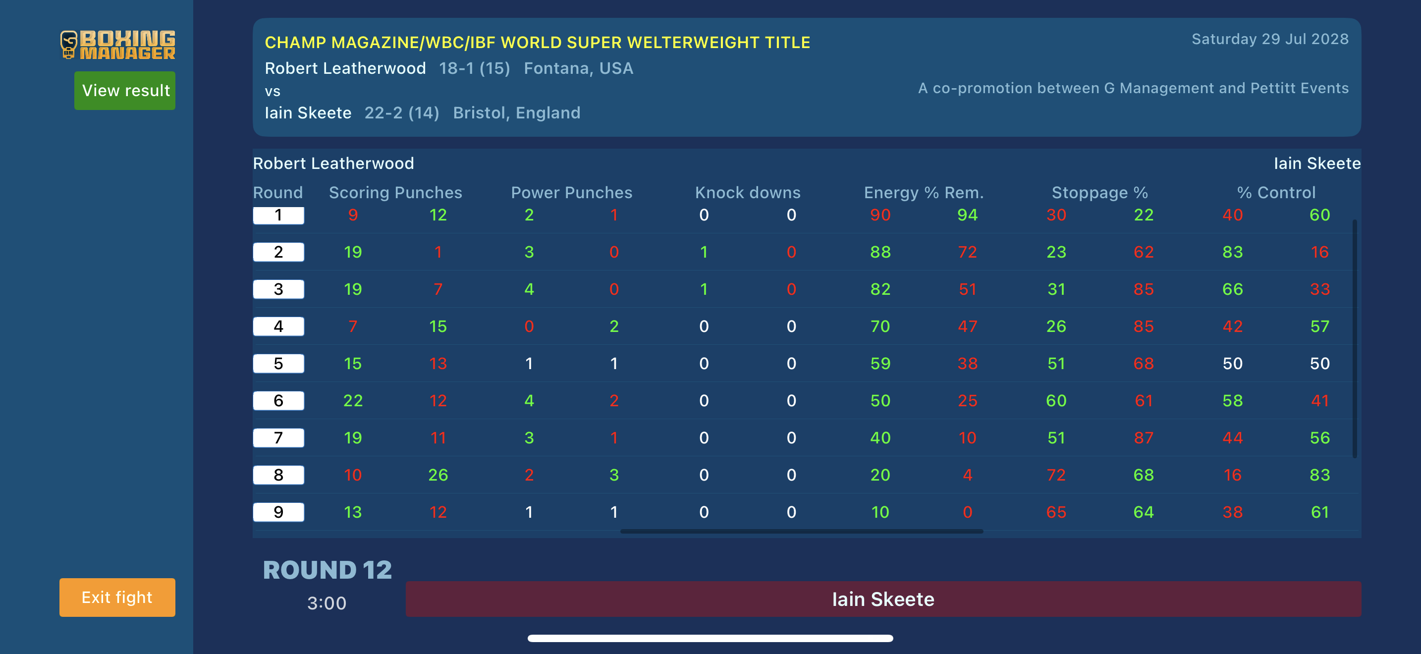Click the Scoring Punches column header
The height and width of the screenshot is (654, 1421).
(x=395, y=192)
